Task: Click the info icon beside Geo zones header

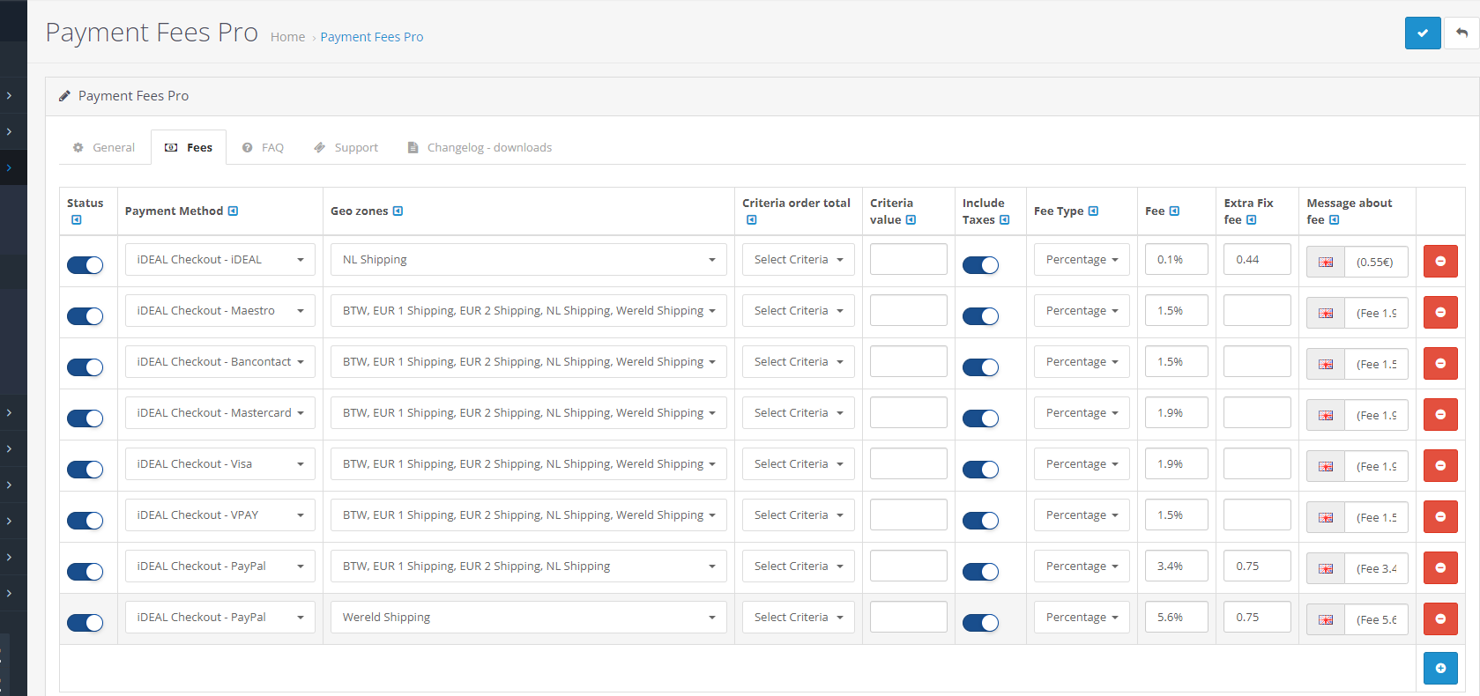Action: click(x=398, y=211)
